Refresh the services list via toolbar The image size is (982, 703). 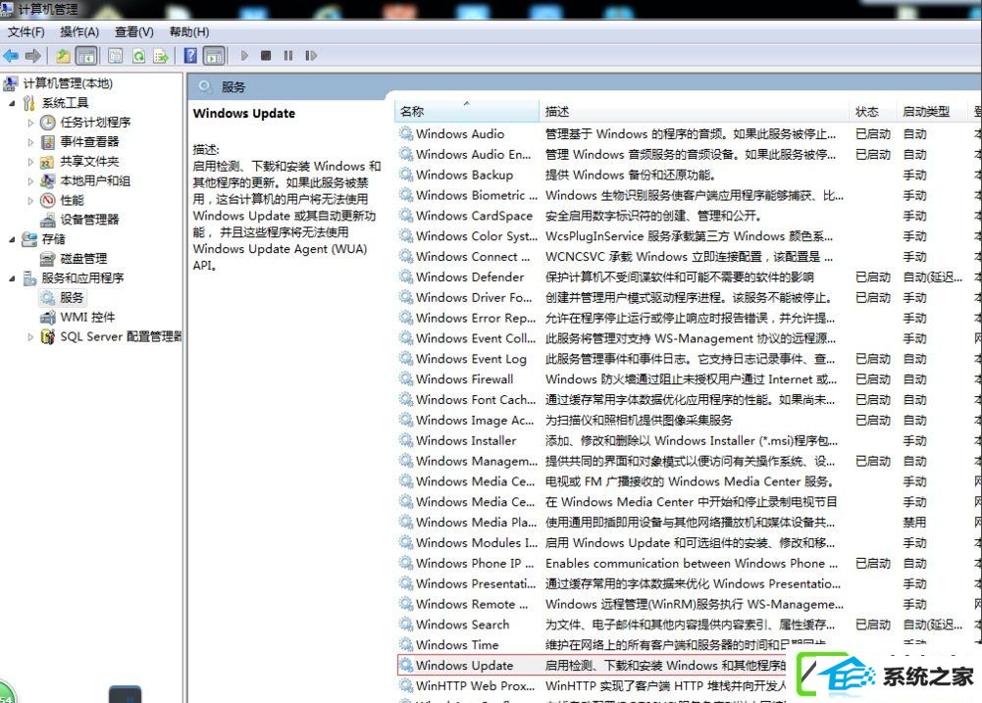tap(138, 56)
